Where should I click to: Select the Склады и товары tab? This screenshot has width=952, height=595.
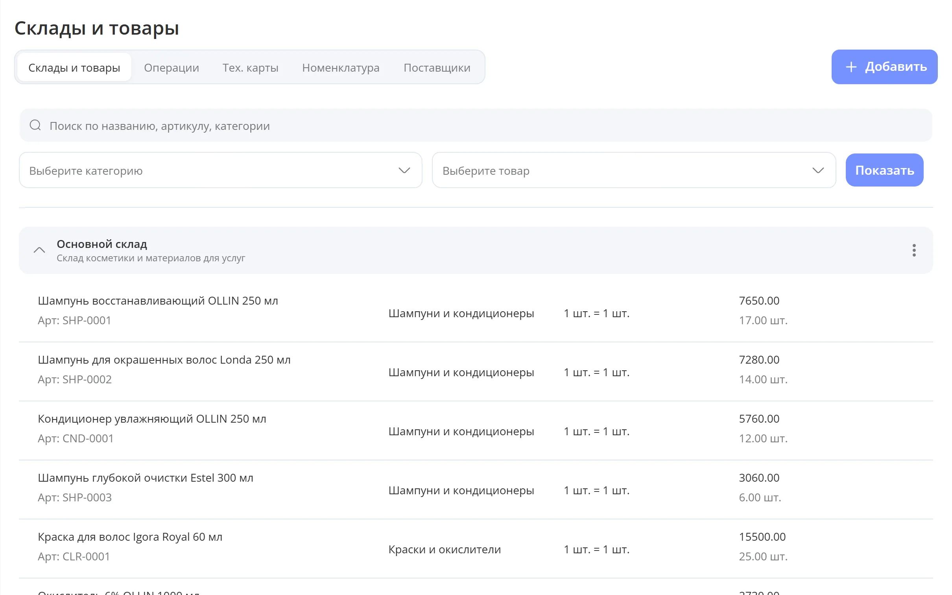(74, 68)
